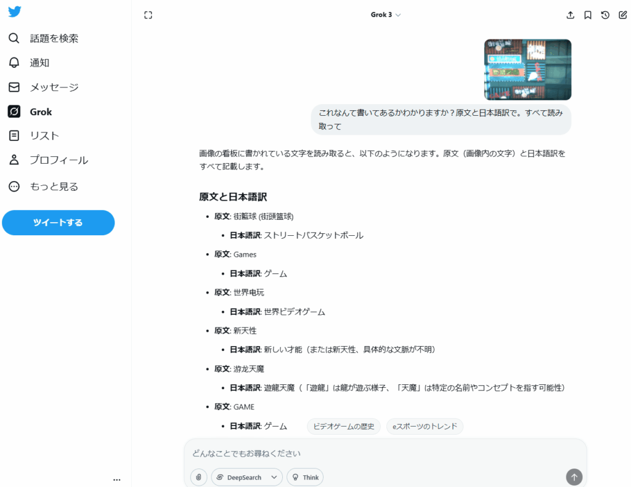Click the text ストリートバスケットボール
This screenshot has width=631, height=487.
coord(314,235)
